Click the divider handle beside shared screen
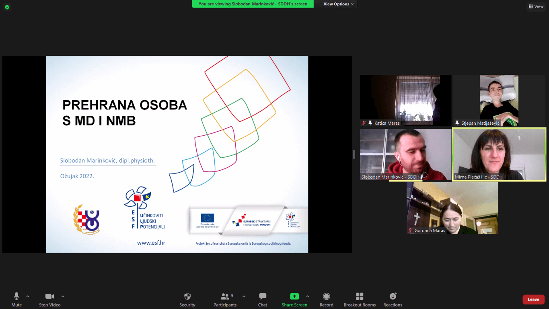 click(354, 154)
